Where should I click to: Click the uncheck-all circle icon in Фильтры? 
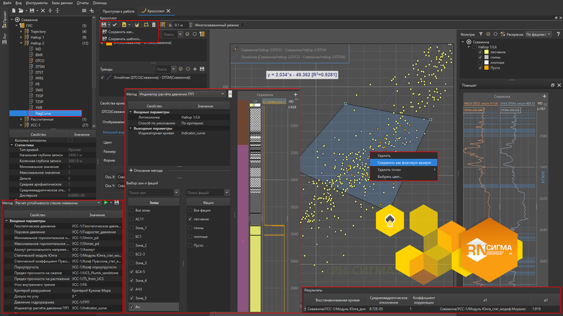coord(495,34)
